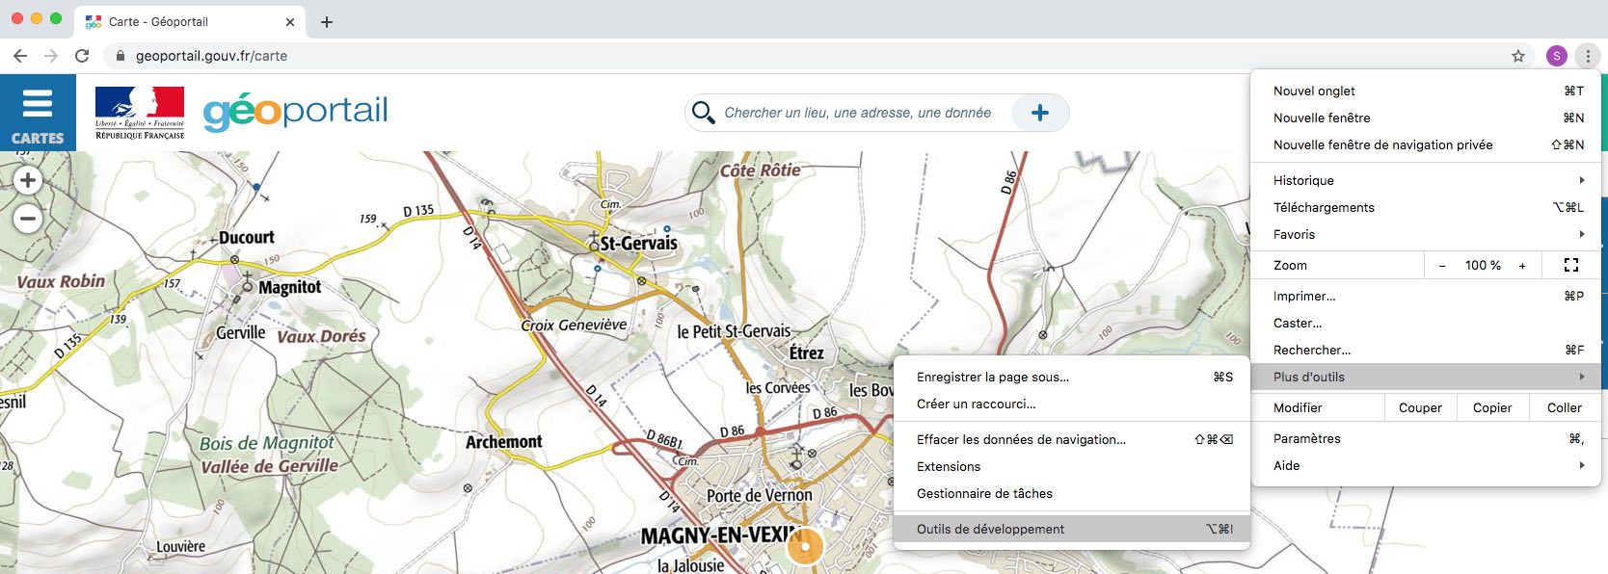The width and height of the screenshot is (1608, 574).
Task: Click the Géoportail logo
Action: tap(295, 113)
